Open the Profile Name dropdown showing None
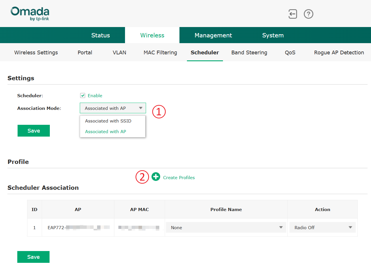Viewport: 371px width, 268px height. pos(226,227)
